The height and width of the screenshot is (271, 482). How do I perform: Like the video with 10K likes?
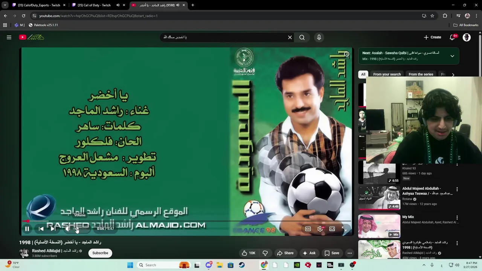[x=249, y=253]
